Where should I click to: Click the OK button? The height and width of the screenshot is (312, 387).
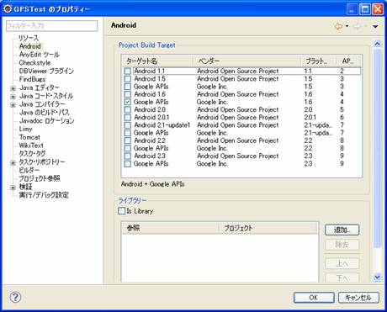314,298
